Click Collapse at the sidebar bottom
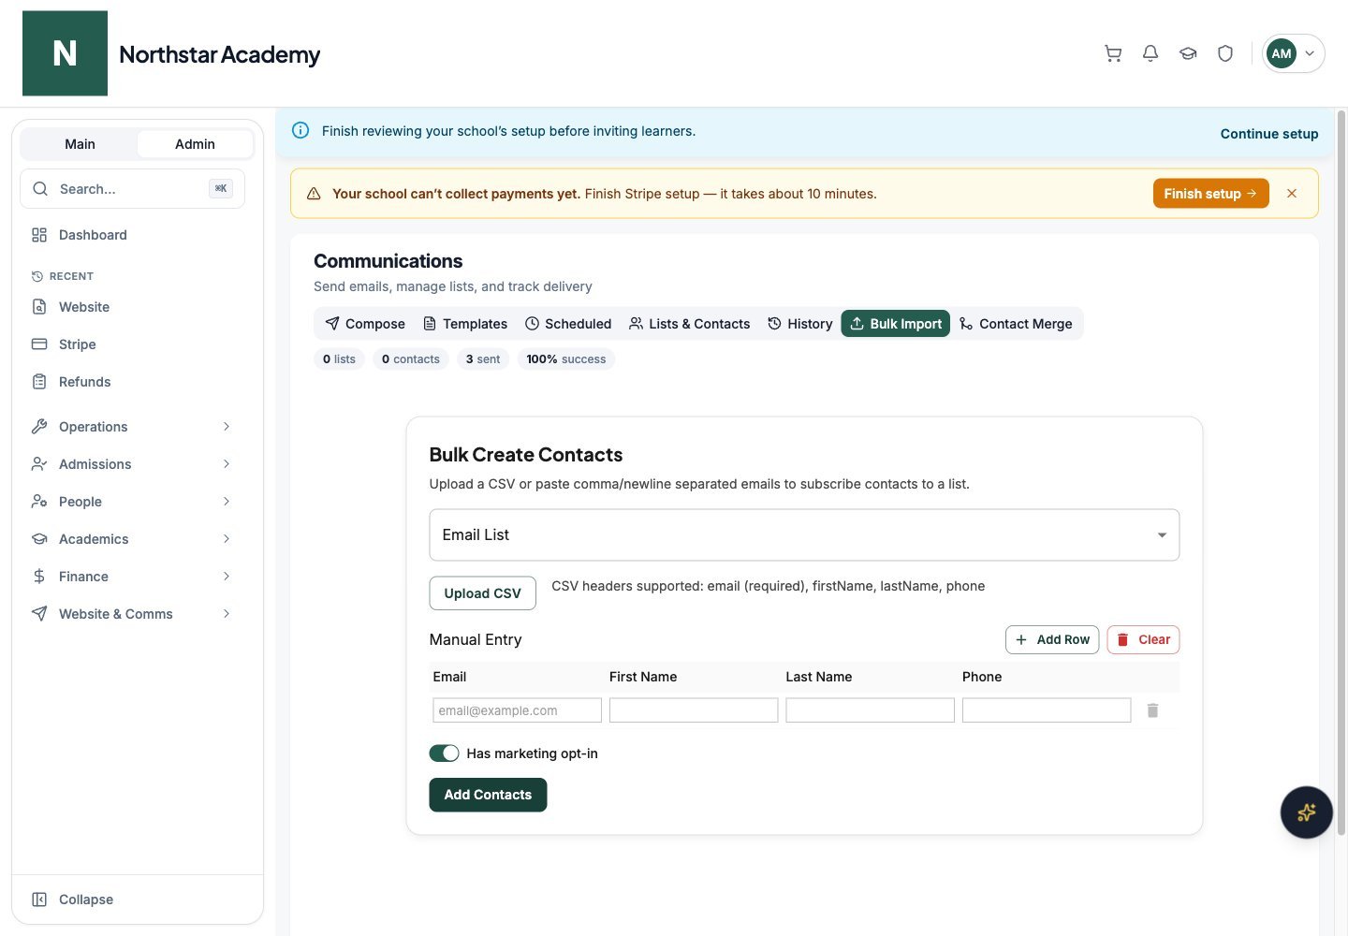The height and width of the screenshot is (936, 1348). (x=86, y=899)
